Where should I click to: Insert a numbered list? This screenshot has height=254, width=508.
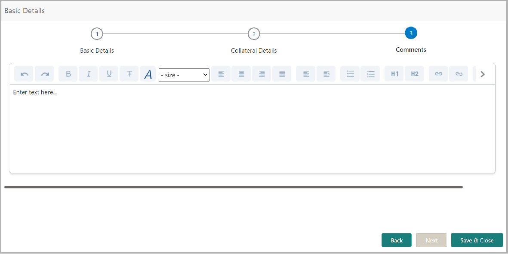tap(370, 73)
